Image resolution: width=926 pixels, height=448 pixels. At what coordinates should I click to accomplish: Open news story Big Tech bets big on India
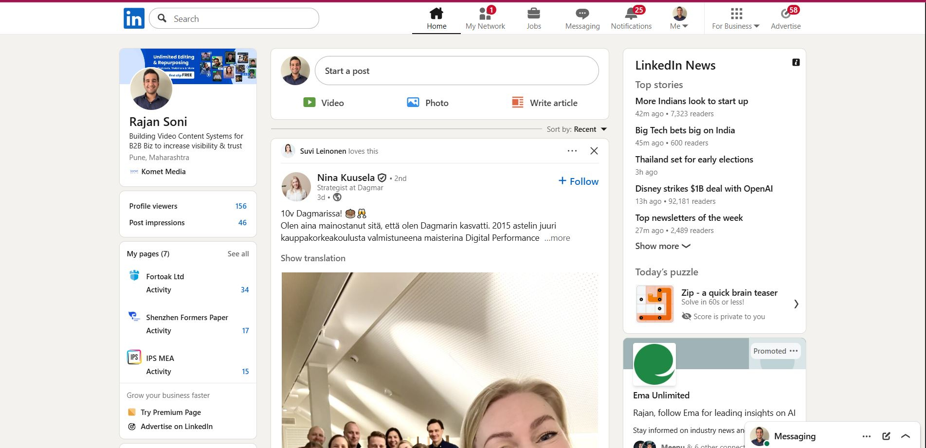click(685, 130)
